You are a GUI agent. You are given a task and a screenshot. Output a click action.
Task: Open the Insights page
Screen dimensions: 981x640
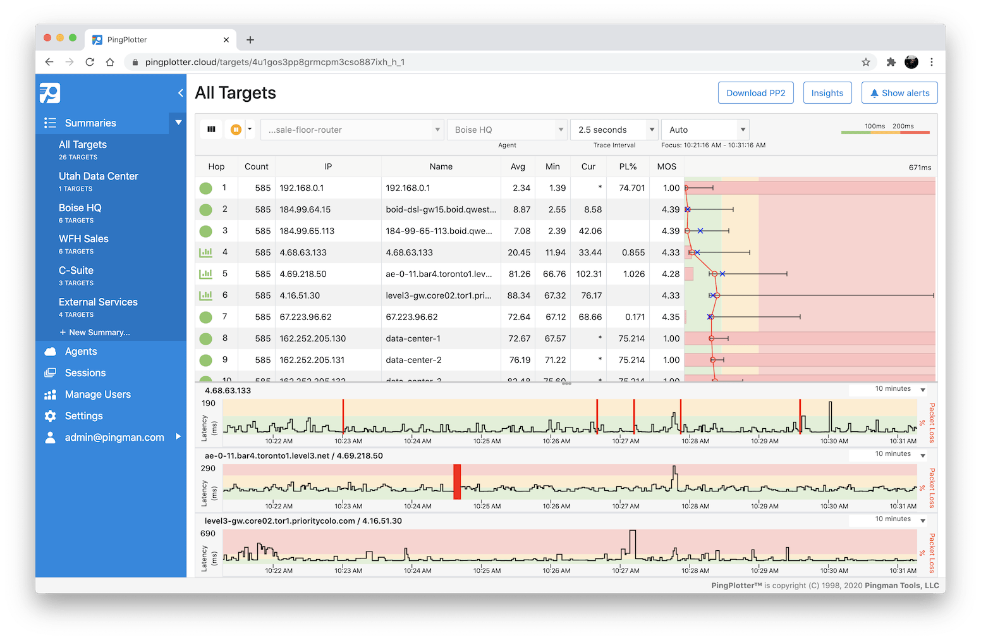(x=827, y=92)
